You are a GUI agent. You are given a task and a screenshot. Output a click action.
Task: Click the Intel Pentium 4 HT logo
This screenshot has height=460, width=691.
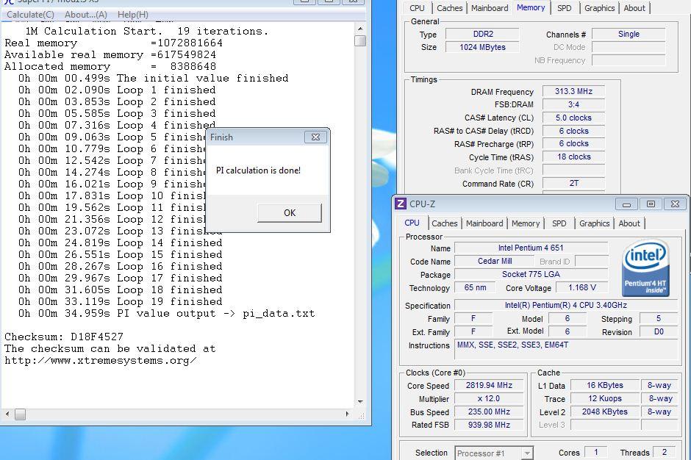[646, 267]
